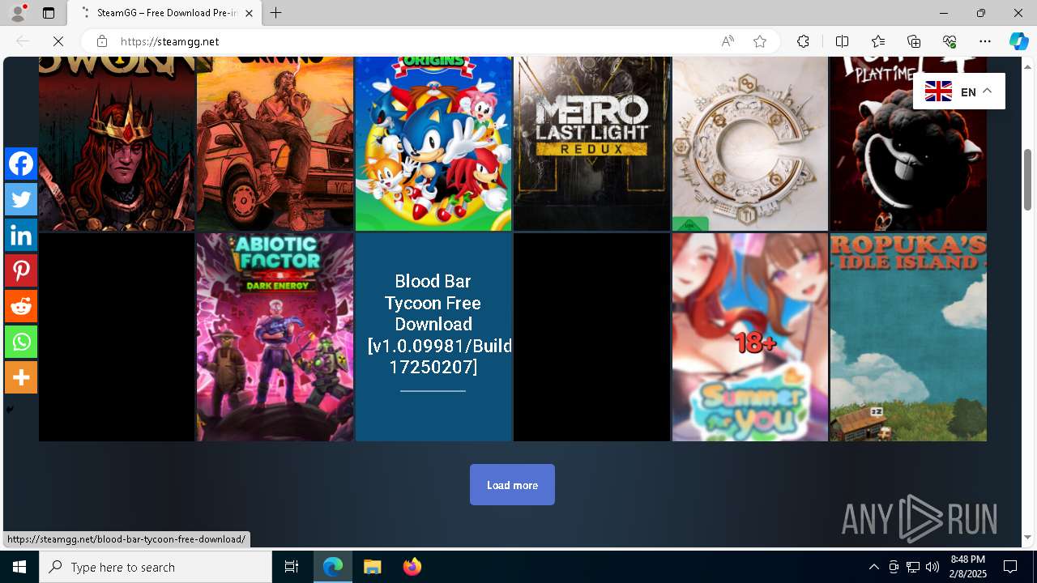Image resolution: width=1037 pixels, height=583 pixels.
Task: Go back to previous page
Action: click(23, 41)
